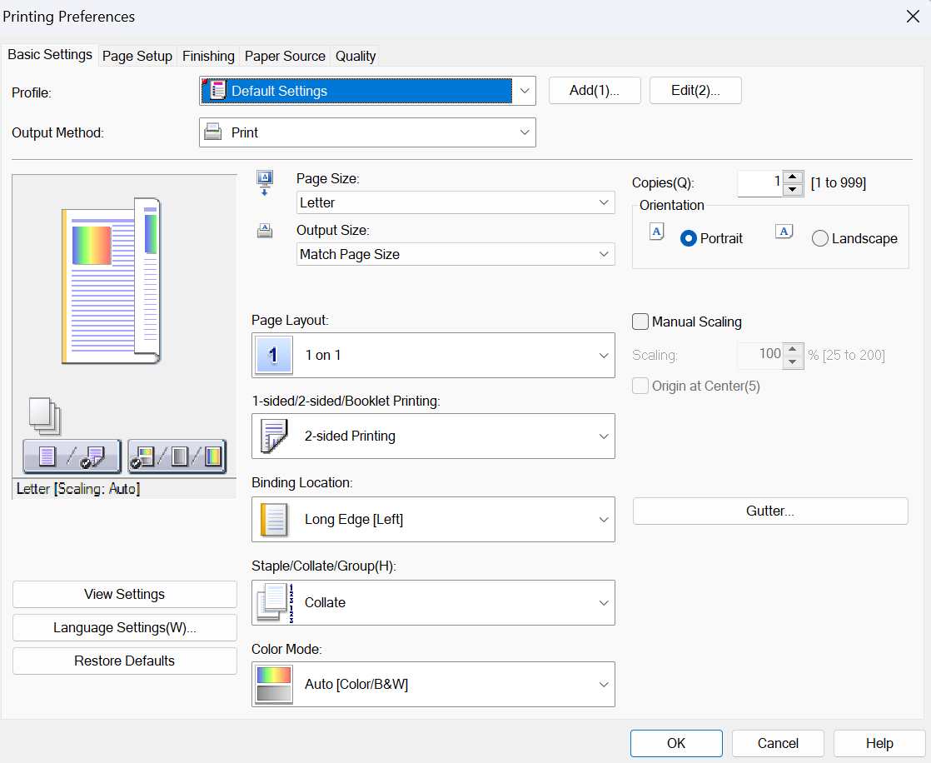Viewport: 931px width, 763px height.
Task: Enable the Manual Scaling checkbox
Action: coord(640,322)
